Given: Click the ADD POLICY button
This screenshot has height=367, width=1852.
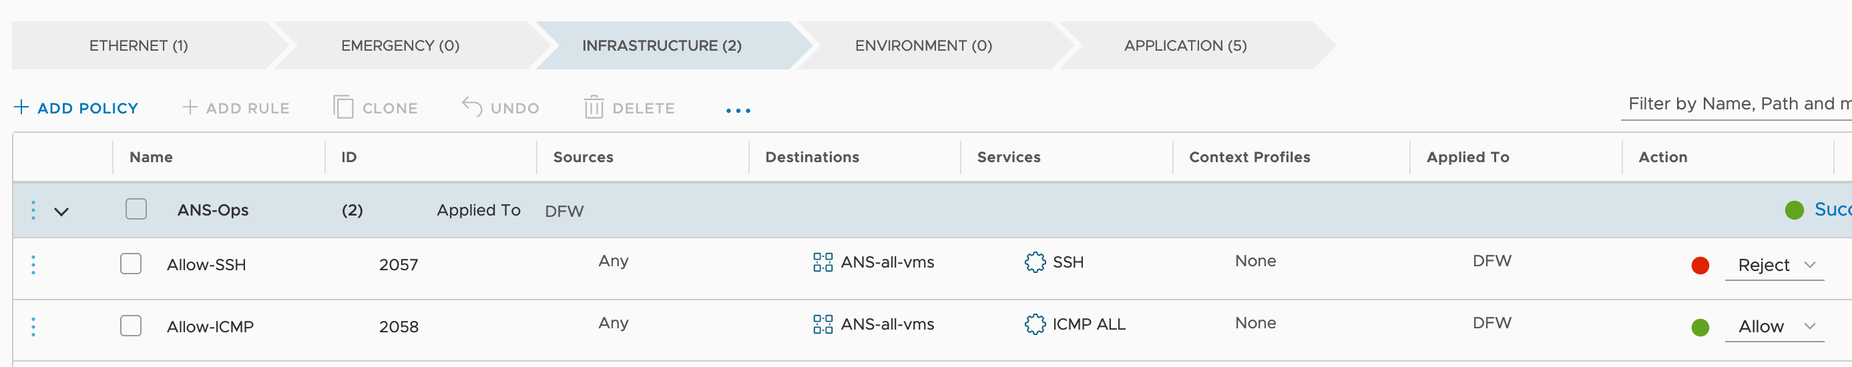Looking at the screenshot, I should click(x=76, y=107).
